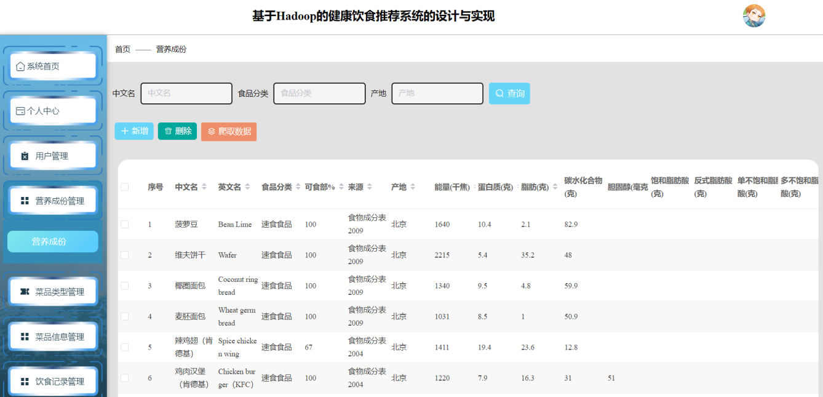Screen dimensions: 823x397
Task: Sort the table by 中文名 column
Action: click(x=204, y=187)
